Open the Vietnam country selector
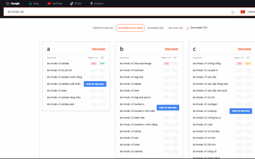 pyautogui.click(x=247, y=12)
